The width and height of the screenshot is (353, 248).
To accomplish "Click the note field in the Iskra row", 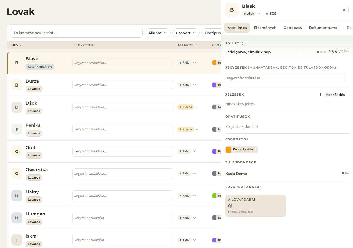I will coord(122,240).
